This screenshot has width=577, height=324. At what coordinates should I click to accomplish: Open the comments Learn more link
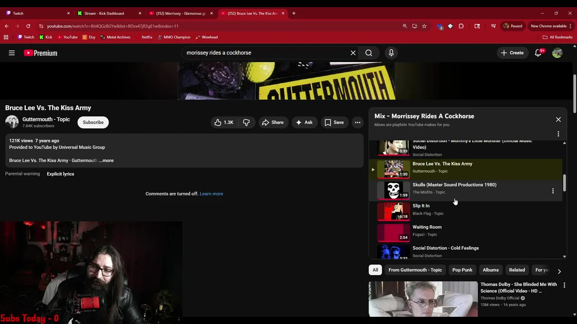(211, 193)
